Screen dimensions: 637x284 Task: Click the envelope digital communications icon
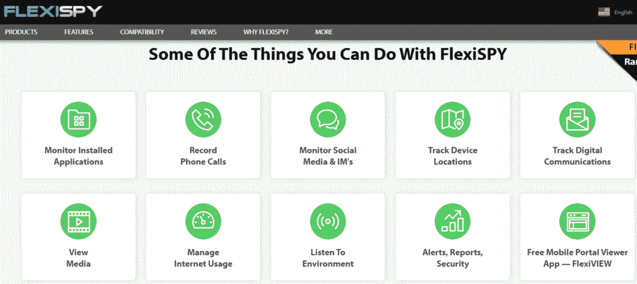coord(577,120)
